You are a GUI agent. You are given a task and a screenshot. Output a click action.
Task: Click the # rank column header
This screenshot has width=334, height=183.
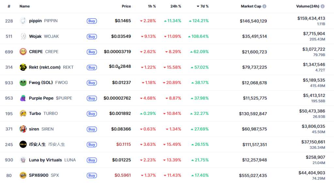pyautogui.click(x=9, y=6)
